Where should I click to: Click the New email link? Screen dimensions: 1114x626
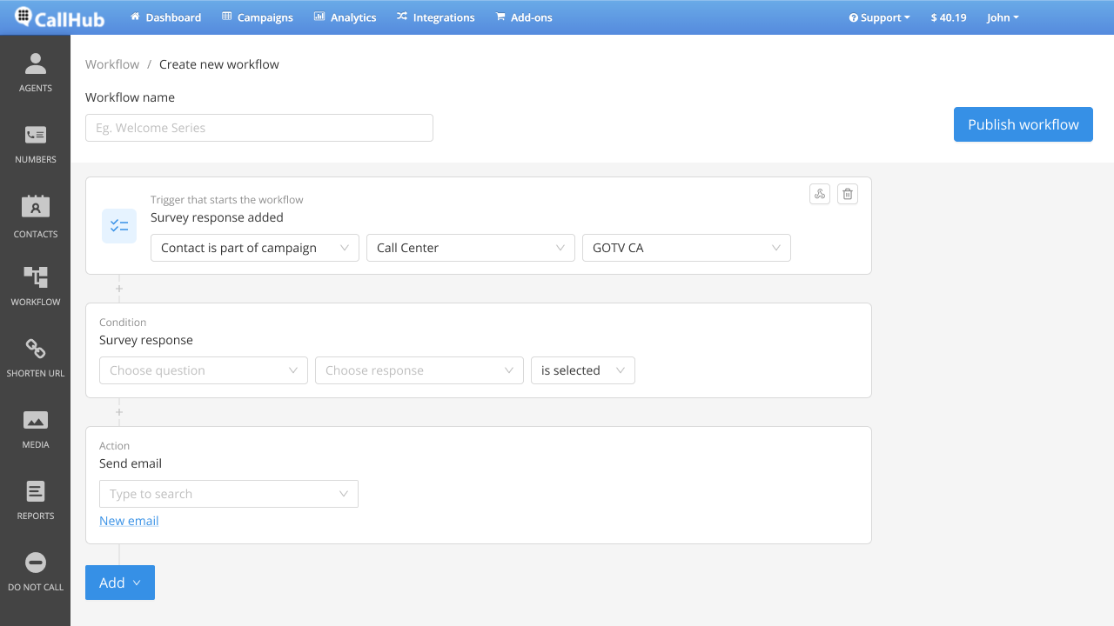(129, 521)
